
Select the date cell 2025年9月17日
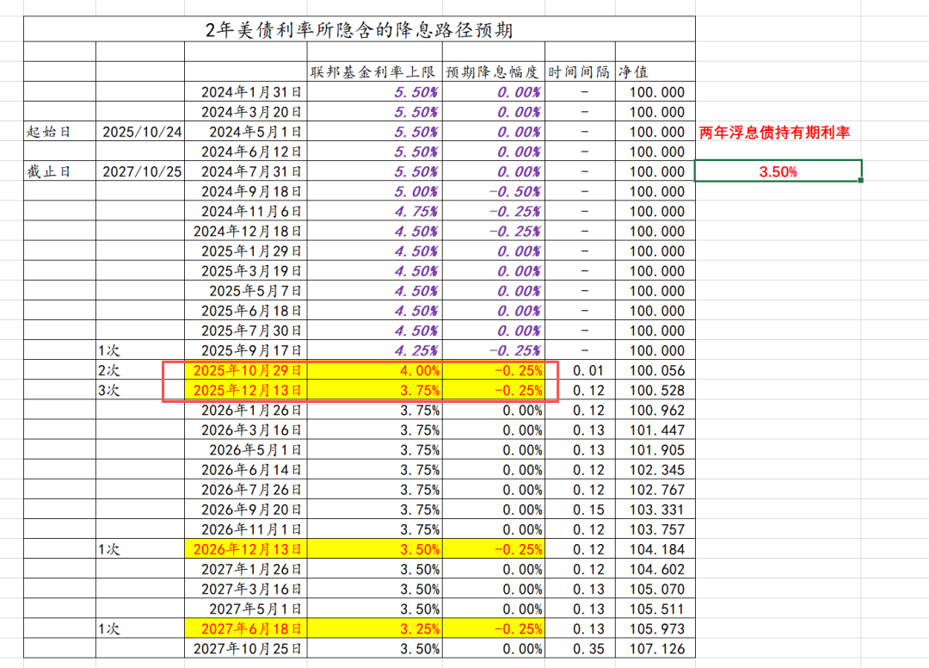click(x=245, y=349)
